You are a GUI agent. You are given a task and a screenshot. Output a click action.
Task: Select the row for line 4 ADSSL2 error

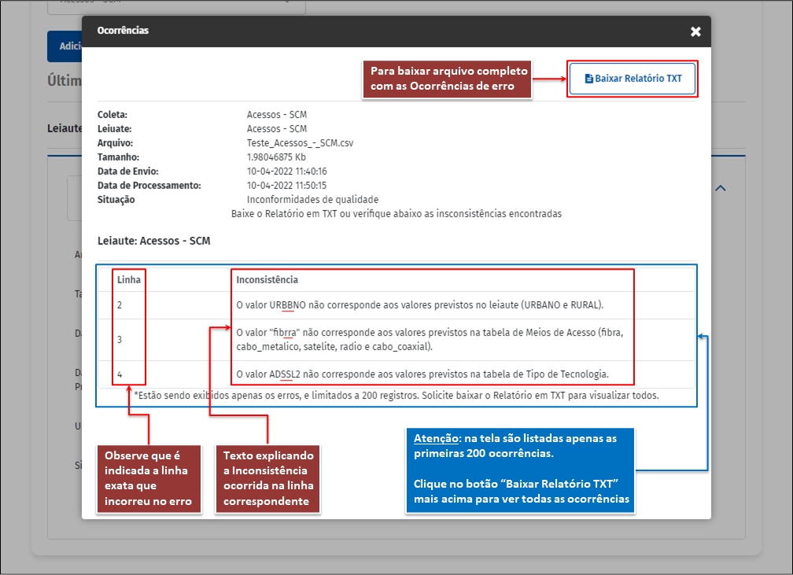(x=422, y=374)
